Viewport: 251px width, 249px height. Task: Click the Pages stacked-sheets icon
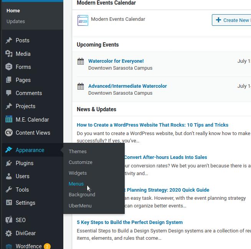tap(9, 80)
